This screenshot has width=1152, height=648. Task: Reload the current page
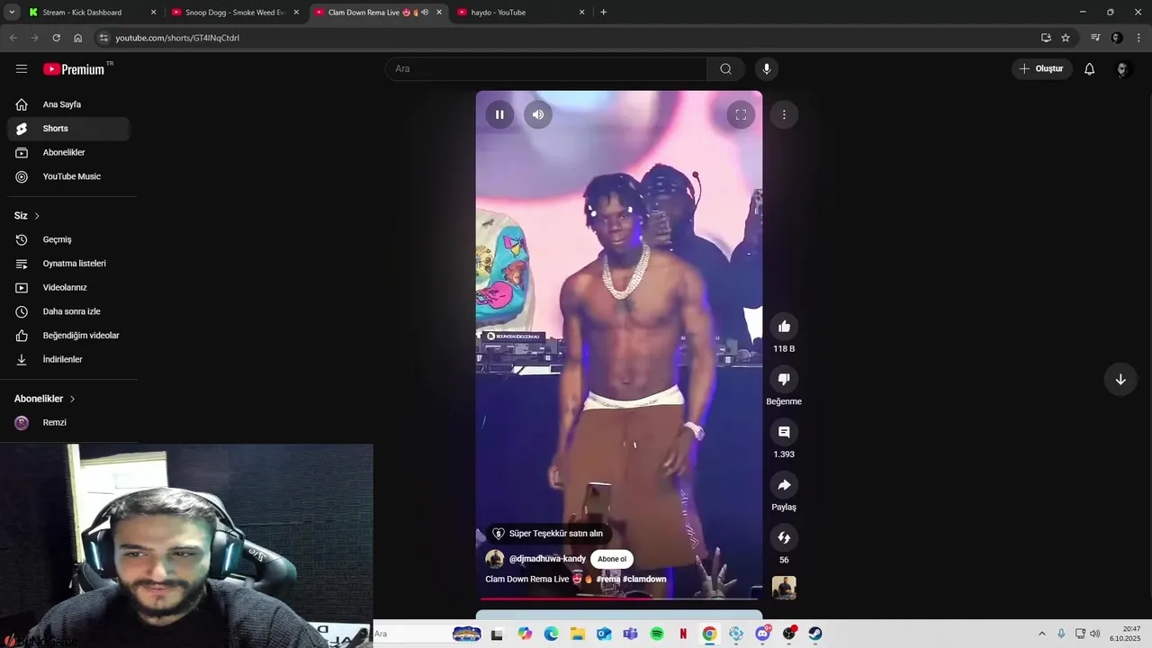(56, 38)
